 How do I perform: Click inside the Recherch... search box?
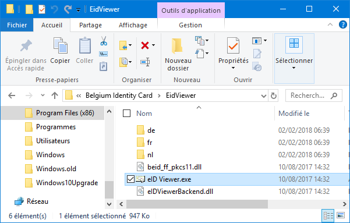tap(314, 95)
